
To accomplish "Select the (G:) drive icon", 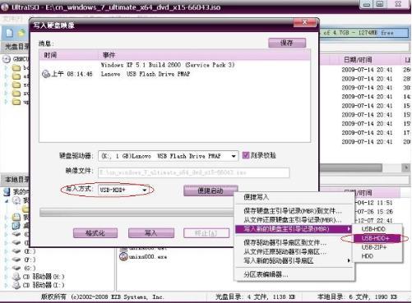I will (16, 268).
